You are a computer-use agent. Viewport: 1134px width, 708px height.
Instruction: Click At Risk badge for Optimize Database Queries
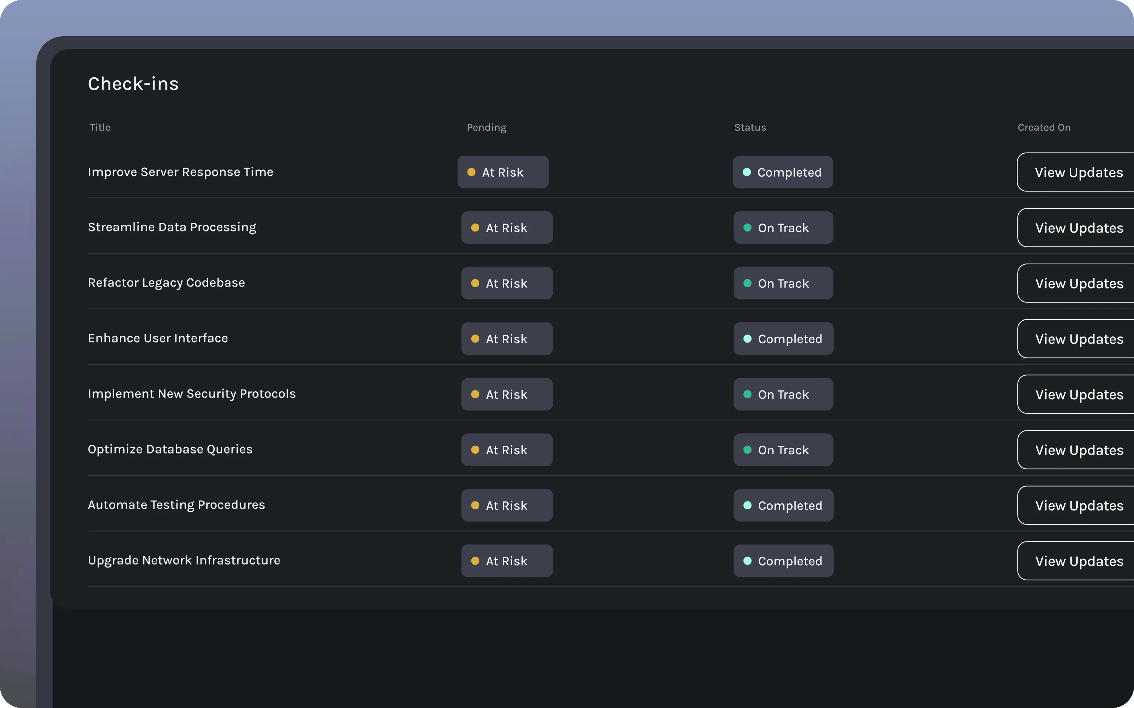click(507, 450)
